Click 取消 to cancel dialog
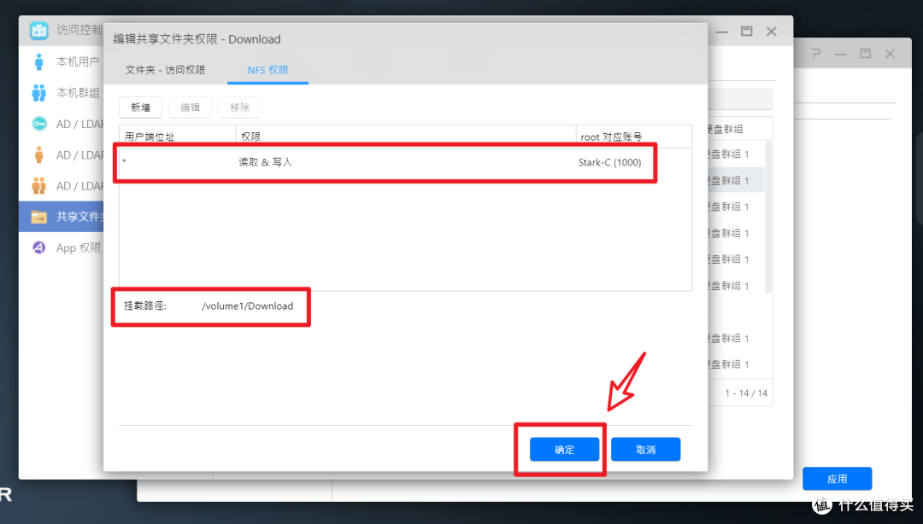 coord(646,449)
